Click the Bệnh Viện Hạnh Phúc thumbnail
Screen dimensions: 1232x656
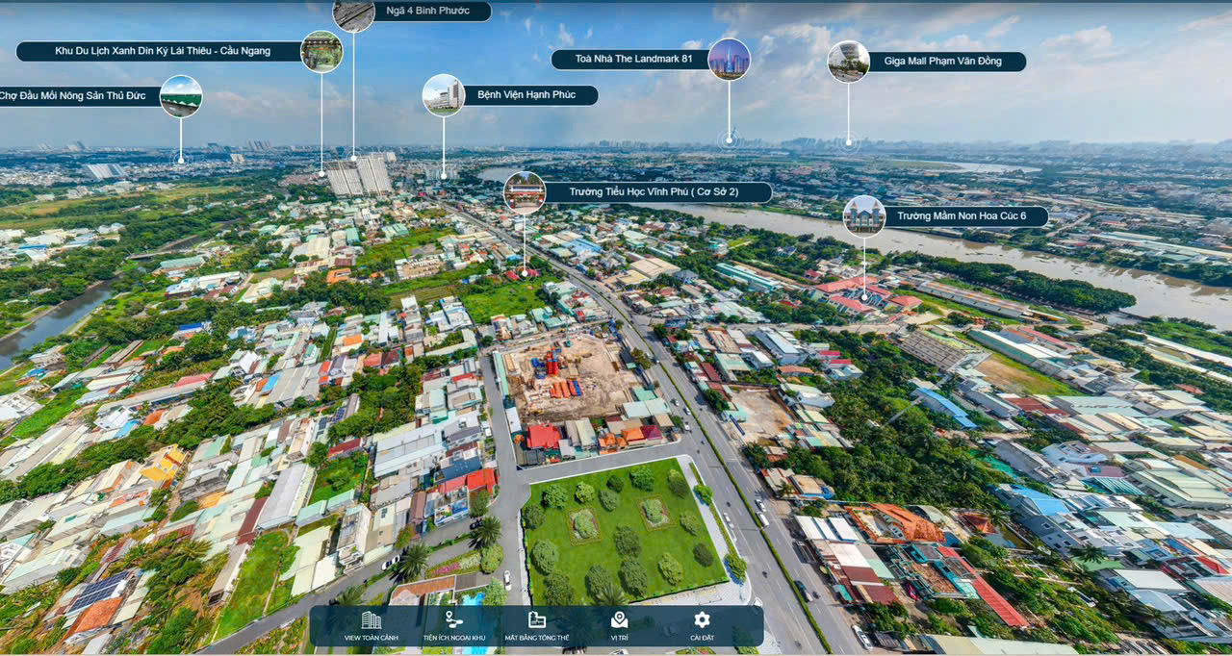pyautogui.click(x=444, y=95)
